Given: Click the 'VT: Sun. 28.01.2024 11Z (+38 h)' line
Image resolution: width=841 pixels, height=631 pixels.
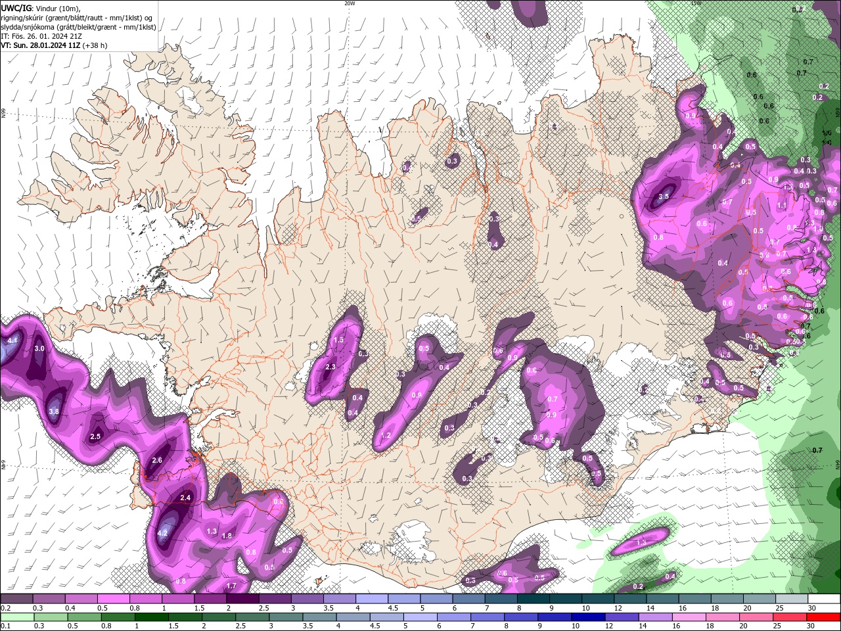Looking at the screenshot, I should point(54,45).
